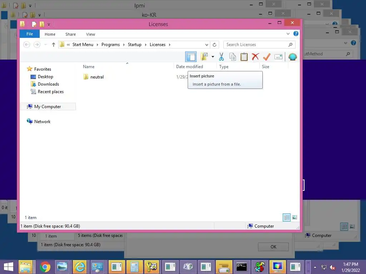The image size is (366, 274).
Task: Click Startup in the address path
Action: pyautogui.click(x=134, y=45)
